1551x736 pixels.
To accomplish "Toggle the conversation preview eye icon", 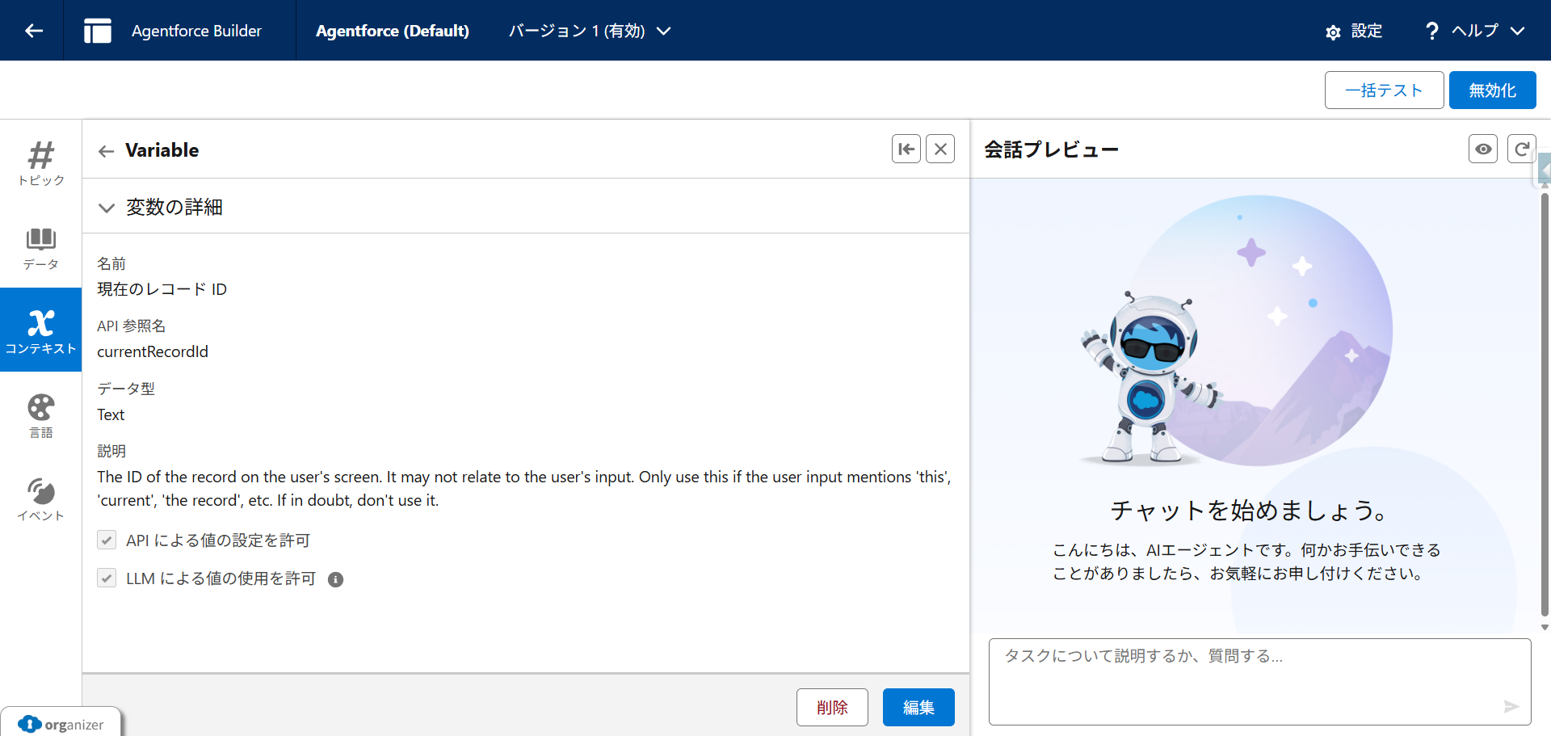I will click(x=1483, y=149).
